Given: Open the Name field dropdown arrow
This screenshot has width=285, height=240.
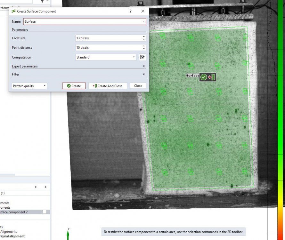Looking at the screenshot, I should point(144,21).
